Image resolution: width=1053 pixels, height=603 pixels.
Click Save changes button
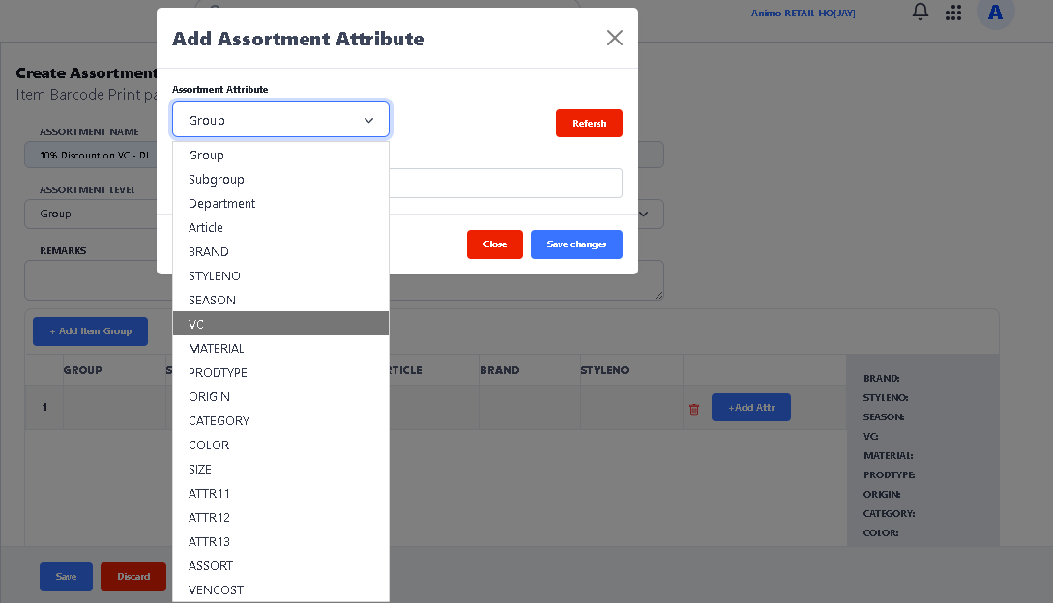click(x=576, y=244)
